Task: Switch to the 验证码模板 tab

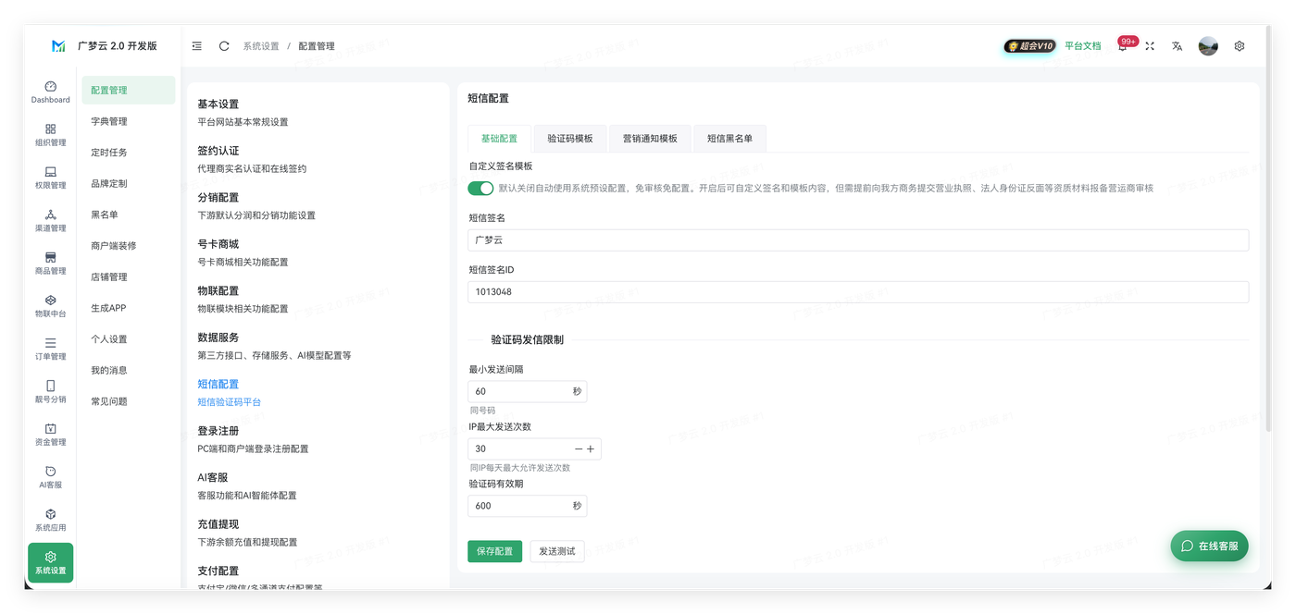Action: pos(570,139)
